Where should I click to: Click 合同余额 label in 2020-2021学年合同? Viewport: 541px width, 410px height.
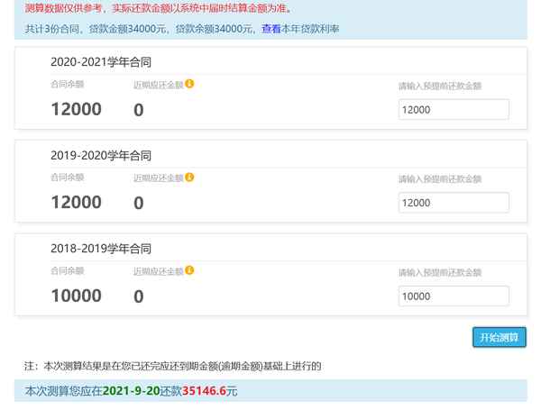tap(68, 84)
